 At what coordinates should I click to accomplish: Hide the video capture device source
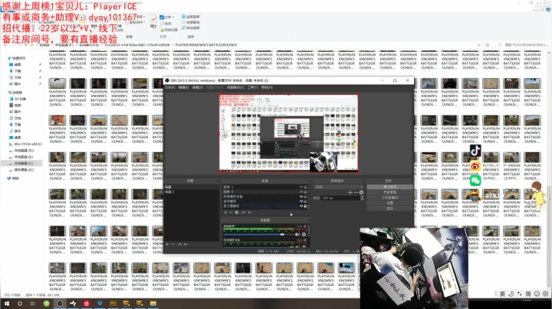tap(301, 197)
